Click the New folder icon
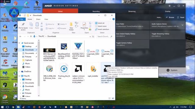Screen dimensions: 195x109 [x=71, y=24]
